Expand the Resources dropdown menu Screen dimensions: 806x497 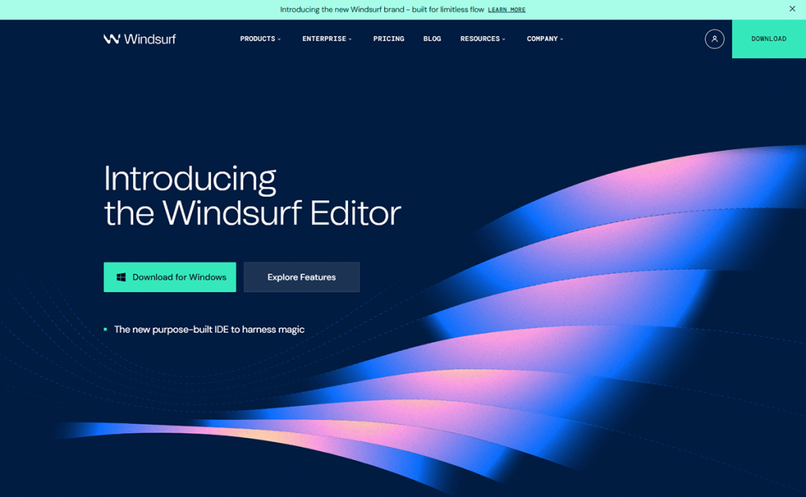482,39
